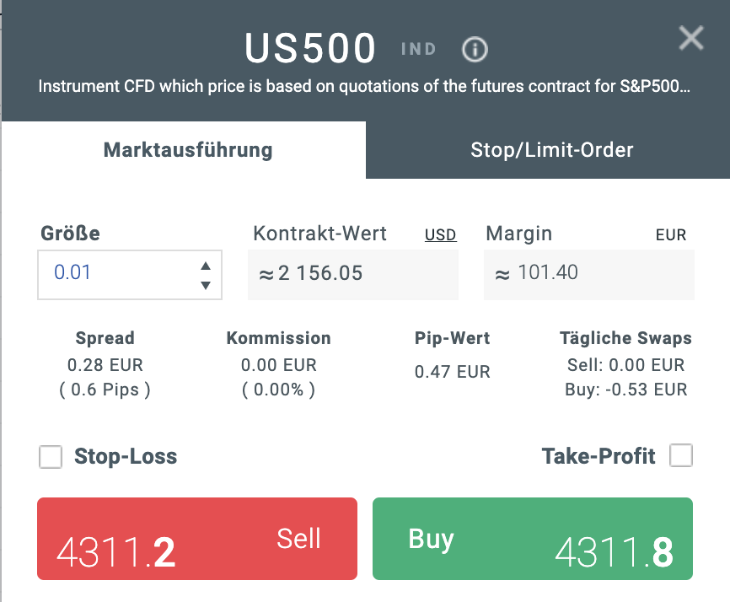Click the instrument description text under US500
Image resolution: width=730 pixels, height=602 pixels.
tap(364, 86)
